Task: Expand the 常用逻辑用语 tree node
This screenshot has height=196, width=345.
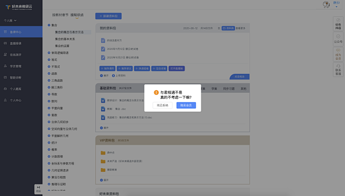Action: point(49,53)
